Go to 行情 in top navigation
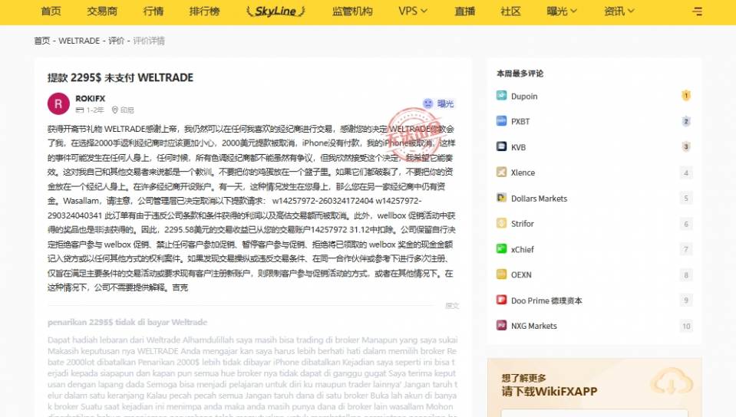The height and width of the screenshot is (417, 736). pos(153,11)
